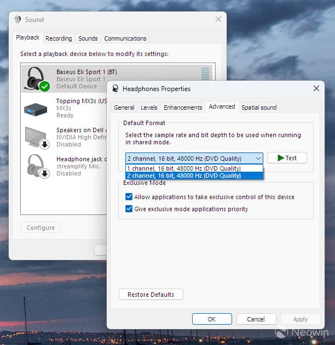Image resolution: width=335 pixels, height=345 pixels.
Task: Click the Sound window speaker title icon
Action: [x=18, y=20]
